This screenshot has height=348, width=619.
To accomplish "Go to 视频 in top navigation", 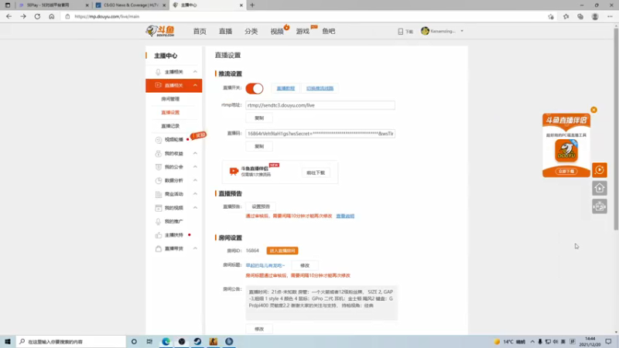I will [x=277, y=31].
